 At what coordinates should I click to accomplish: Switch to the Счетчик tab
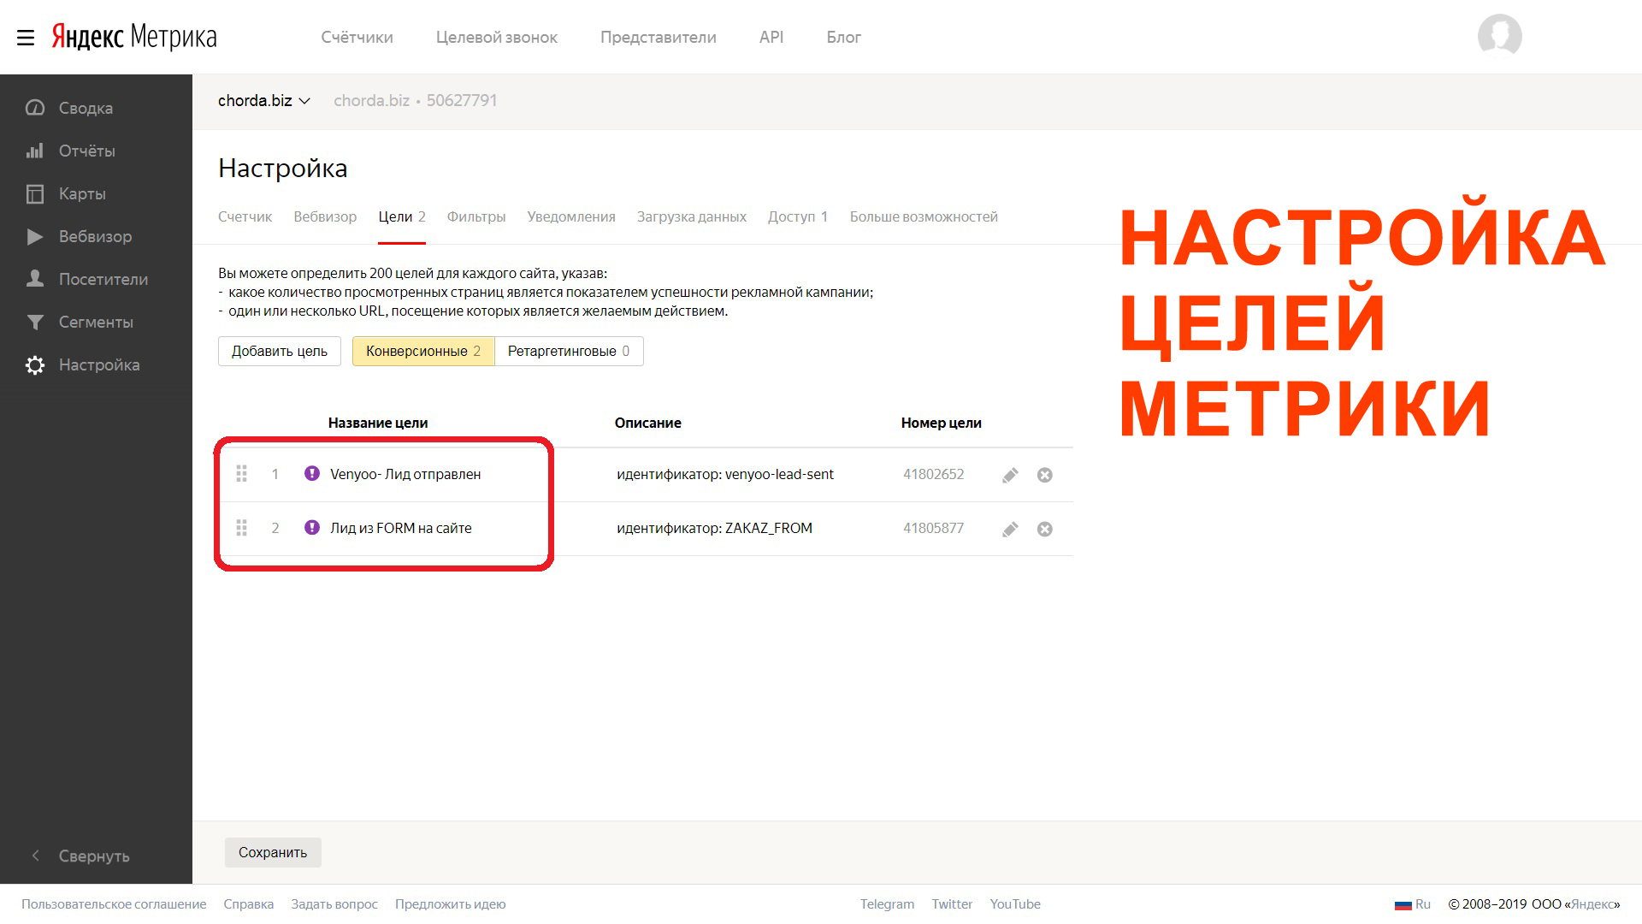click(245, 216)
